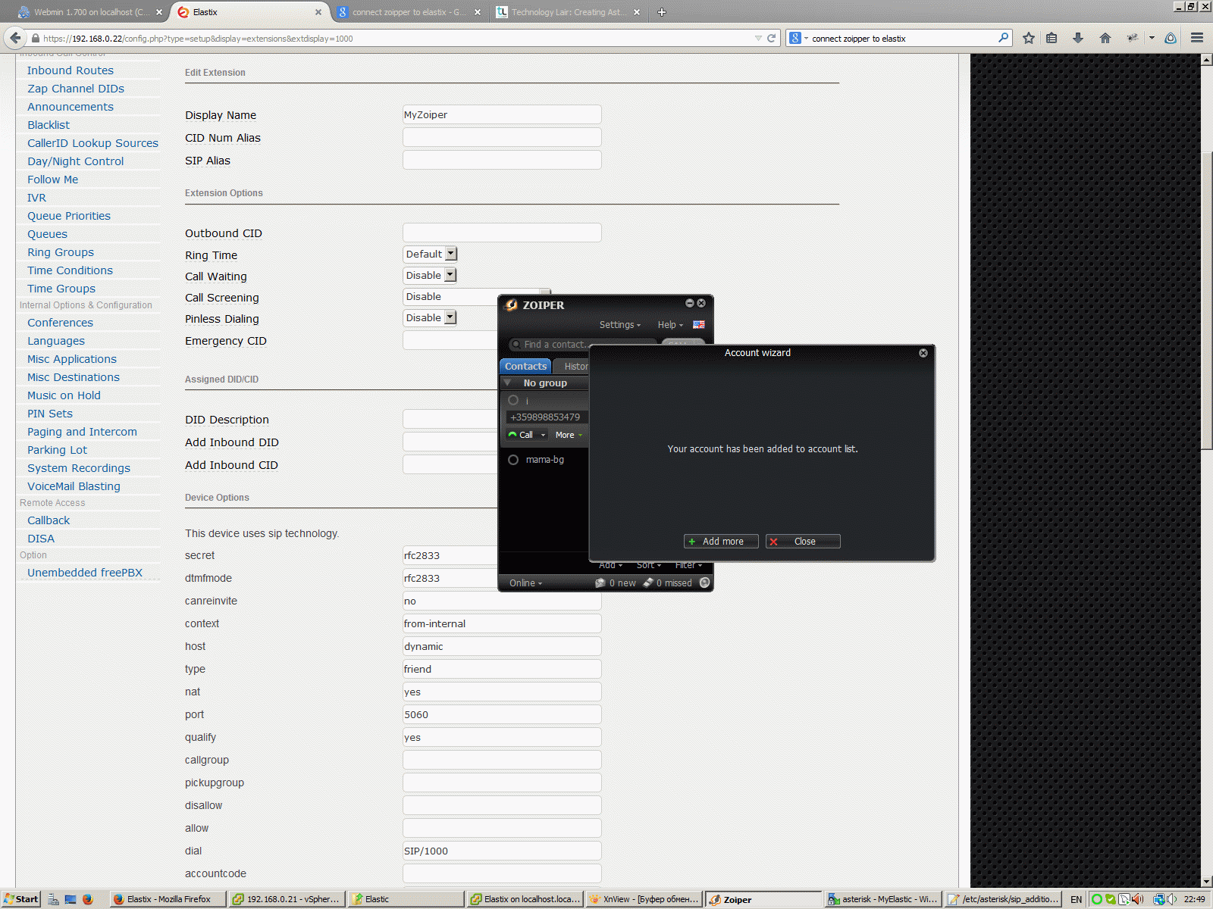Image resolution: width=1213 pixels, height=909 pixels.
Task: Click the Display Name input field
Action: click(502, 114)
